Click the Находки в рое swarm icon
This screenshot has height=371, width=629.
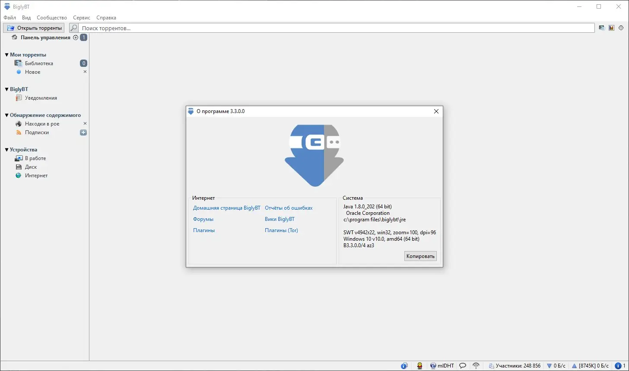[19, 124]
